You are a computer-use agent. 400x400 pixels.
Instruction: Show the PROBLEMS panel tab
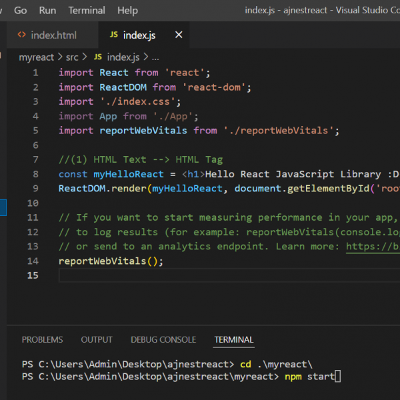(42, 339)
